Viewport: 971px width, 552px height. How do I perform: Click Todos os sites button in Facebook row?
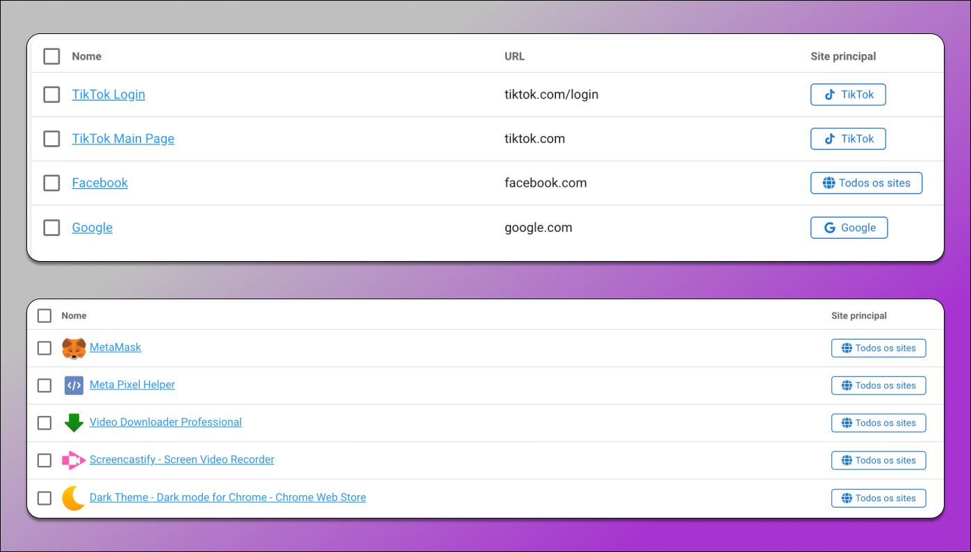[866, 183]
